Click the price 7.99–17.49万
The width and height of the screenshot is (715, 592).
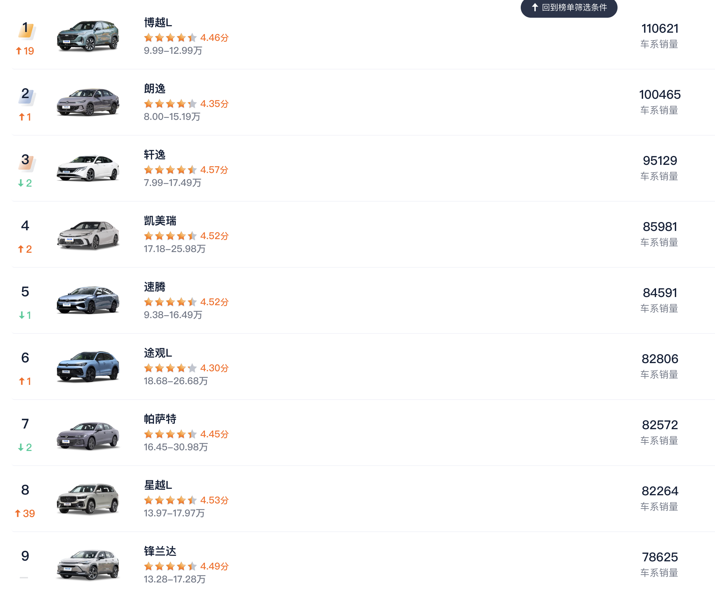172,183
